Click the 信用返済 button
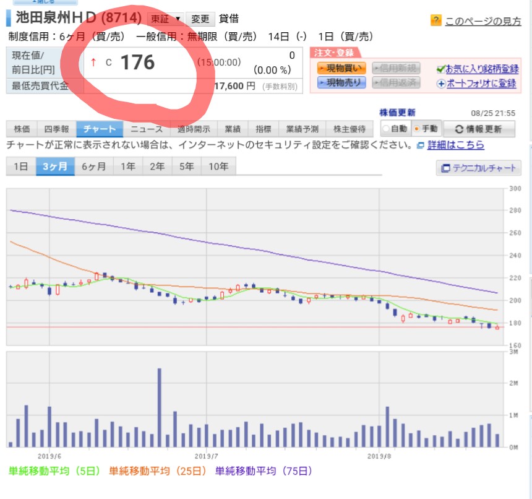 pos(396,82)
